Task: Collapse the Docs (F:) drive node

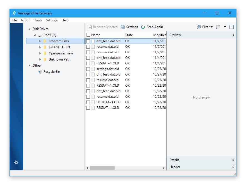Action: 35,35
